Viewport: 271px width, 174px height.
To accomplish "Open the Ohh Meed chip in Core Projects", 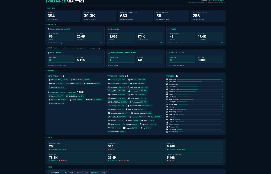I will click(92, 84).
